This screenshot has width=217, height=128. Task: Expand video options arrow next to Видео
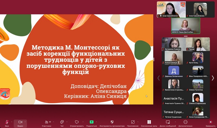[x=25, y=121]
